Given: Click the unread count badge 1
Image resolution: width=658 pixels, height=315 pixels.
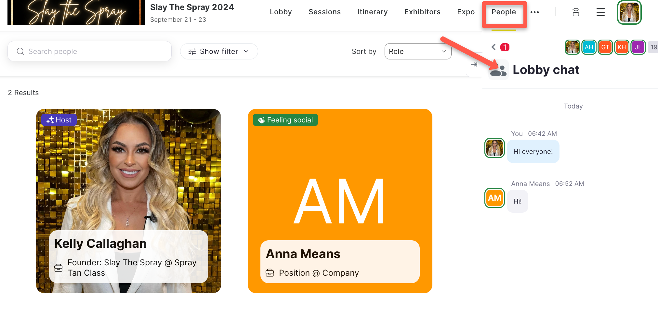Looking at the screenshot, I should [x=505, y=47].
